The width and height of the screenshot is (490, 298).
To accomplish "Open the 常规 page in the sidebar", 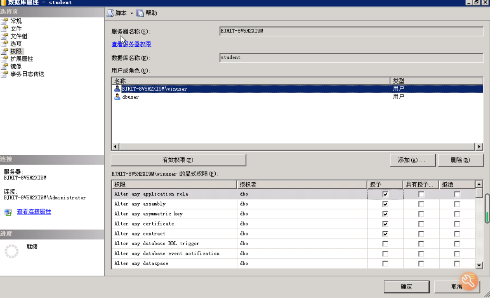I will [16, 21].
